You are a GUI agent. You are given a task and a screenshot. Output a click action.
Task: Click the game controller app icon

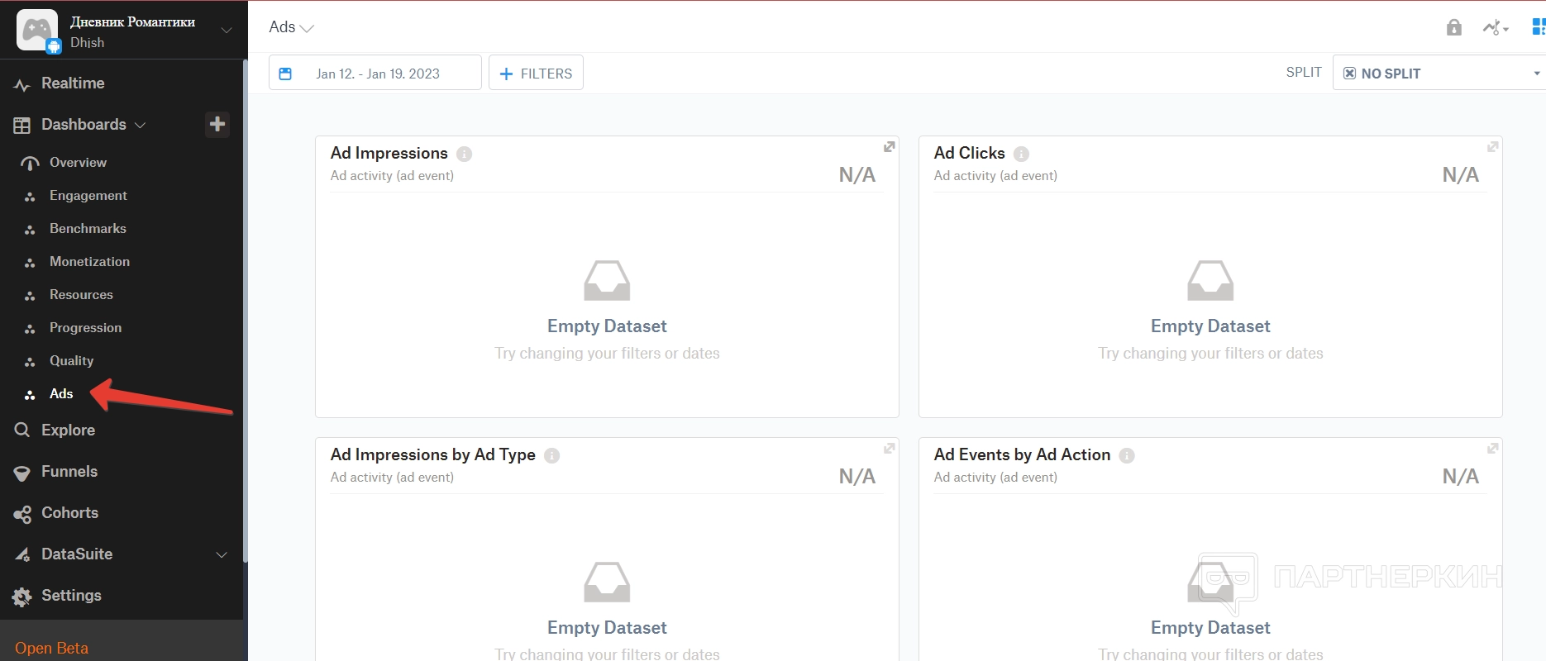[x=37, y=31]
